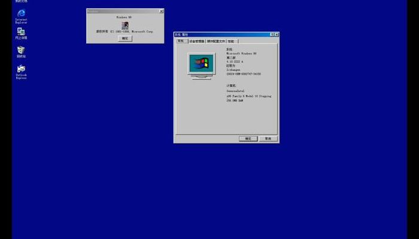The height and width of the screenshot is (239, 419).
Task: Click the 注册给 (registered to) label
Action: [231, 66]
